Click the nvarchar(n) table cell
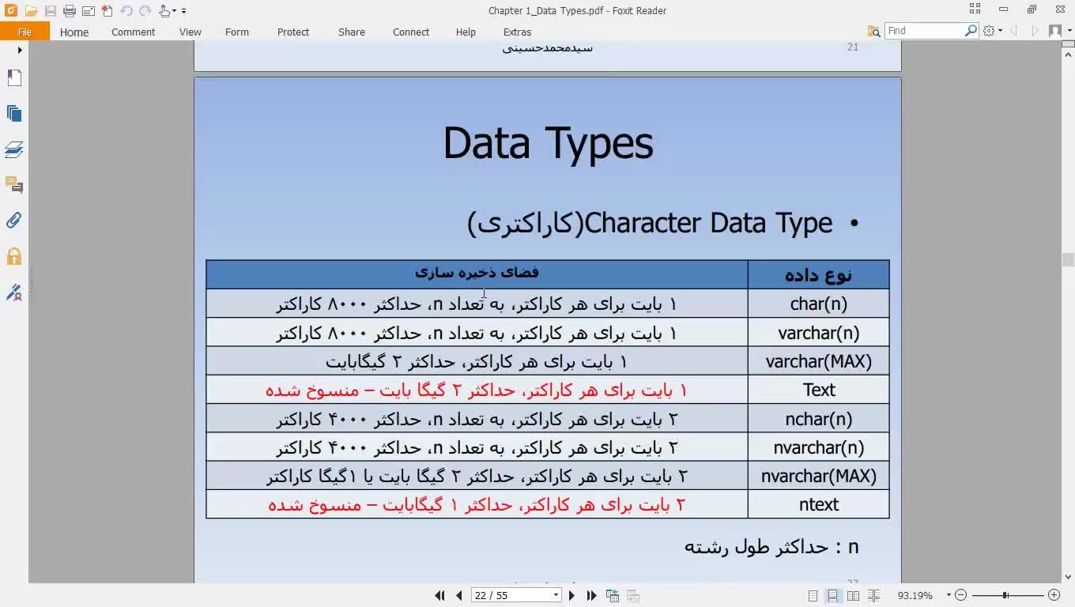This screenshot has width=1075, height=607. pyautogui.click(x=818, y=447)
